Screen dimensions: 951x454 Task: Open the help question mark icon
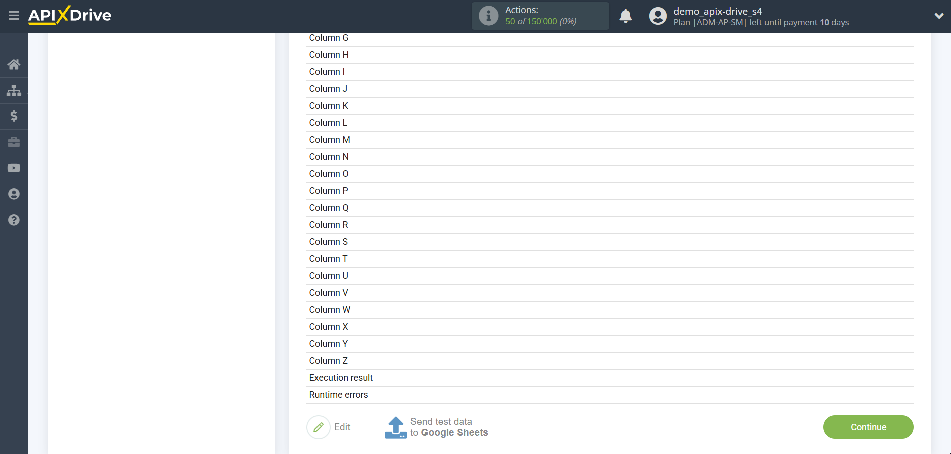tap(14, 220)
